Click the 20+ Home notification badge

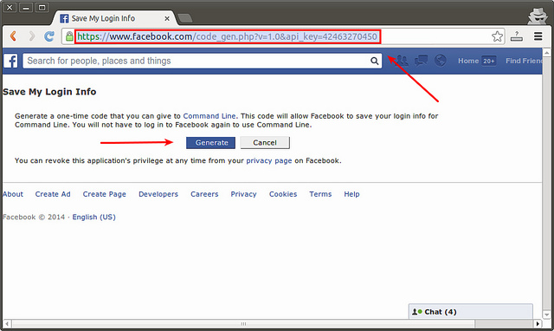pos(488,61)
